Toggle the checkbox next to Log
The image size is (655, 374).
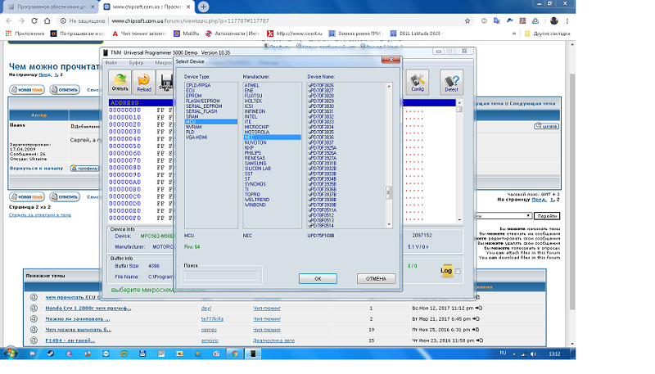[458, 271]
